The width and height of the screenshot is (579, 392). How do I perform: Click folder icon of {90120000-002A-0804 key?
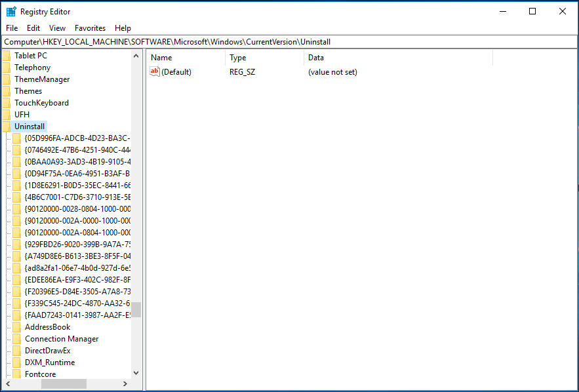(x=16, y=233)
